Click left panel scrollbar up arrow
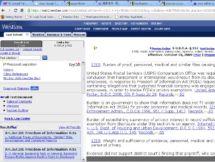This screenshot has width=215, height=162. [83, 63]
